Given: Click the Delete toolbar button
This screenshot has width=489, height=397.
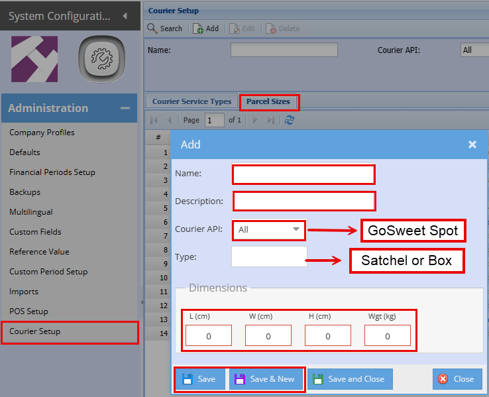Looking at the screenshot, I should (282, 28).
